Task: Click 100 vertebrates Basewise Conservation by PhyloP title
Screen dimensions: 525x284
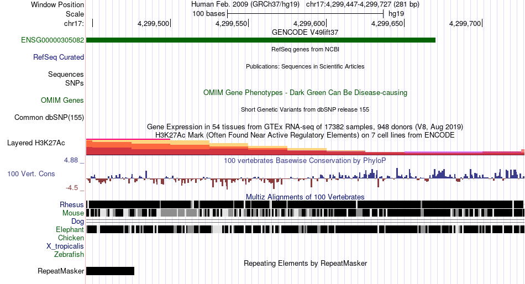Action: coord(305,161)
